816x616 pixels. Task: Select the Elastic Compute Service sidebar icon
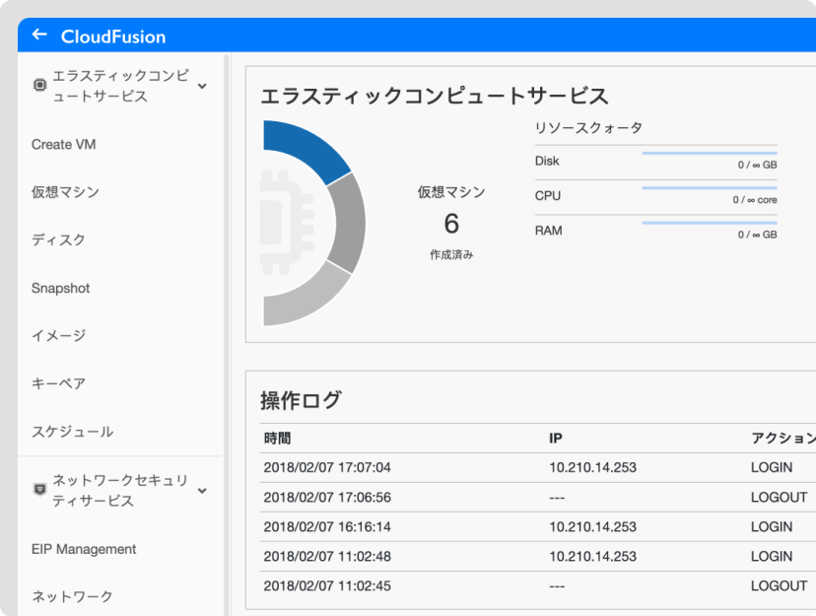coord(40,84)
